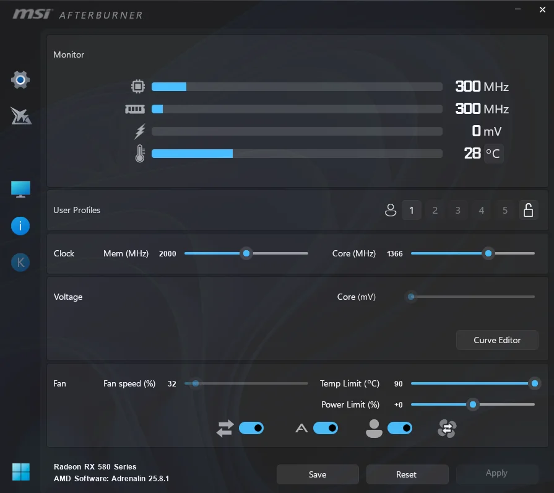554x493 pixels.
Task: Toggle the profile lock padlock icon
Action: tap(529, 211)
